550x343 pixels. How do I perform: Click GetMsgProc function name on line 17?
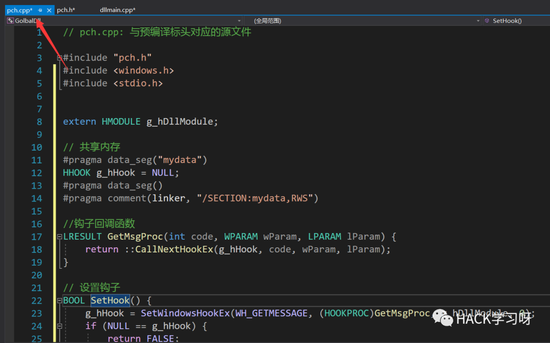point(135,237)
